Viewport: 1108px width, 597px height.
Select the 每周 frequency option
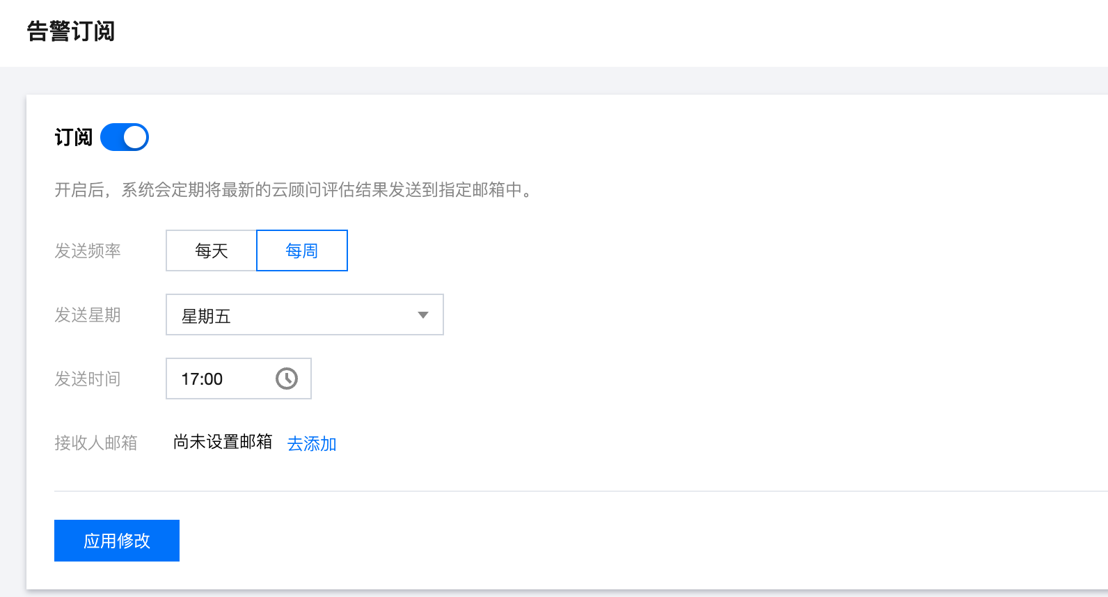click(302, 250)
